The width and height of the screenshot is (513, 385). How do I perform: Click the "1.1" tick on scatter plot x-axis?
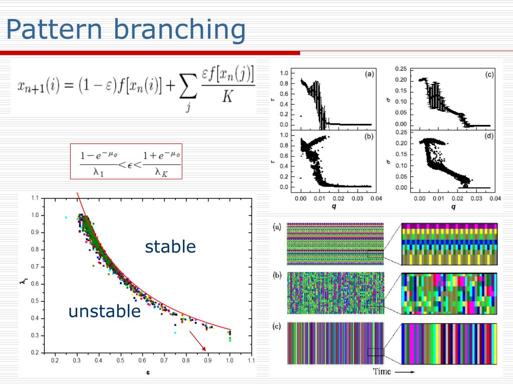[251, 360]
